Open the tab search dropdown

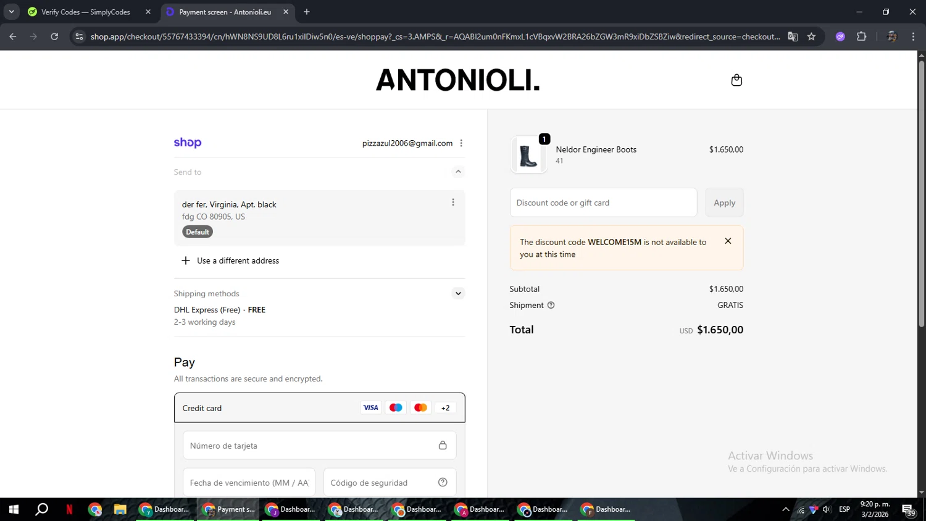pos(11,12)
